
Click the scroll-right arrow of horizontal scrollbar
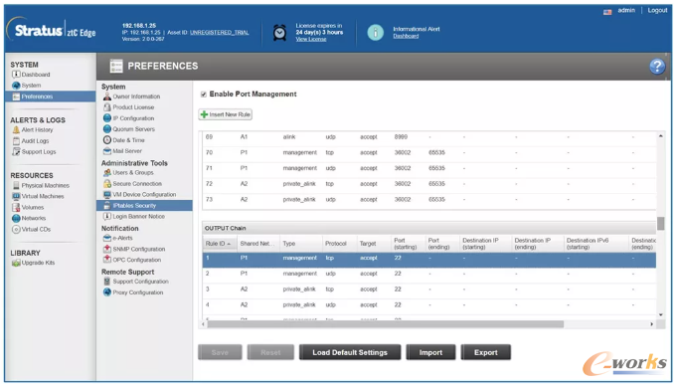[652, 324]
